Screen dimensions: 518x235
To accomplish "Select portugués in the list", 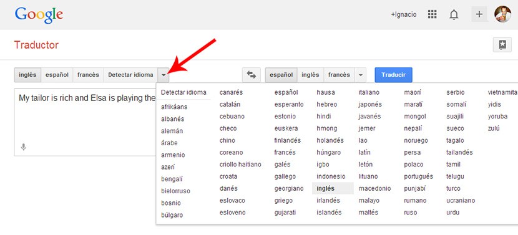I will tap(418, 176).
